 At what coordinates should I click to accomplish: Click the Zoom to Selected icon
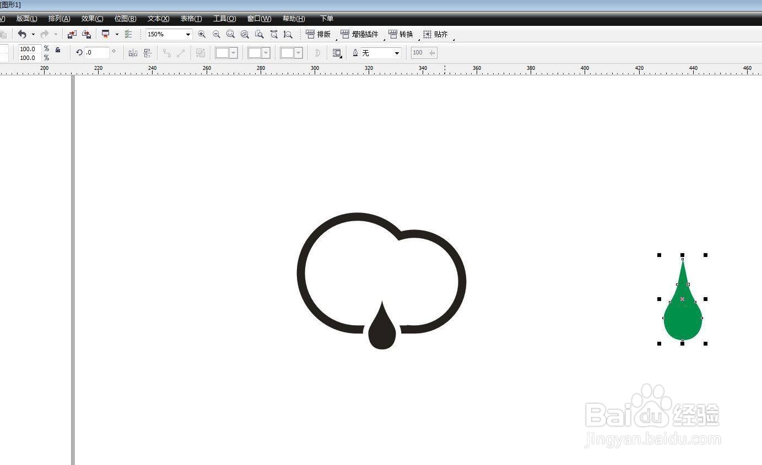[230, 34]
